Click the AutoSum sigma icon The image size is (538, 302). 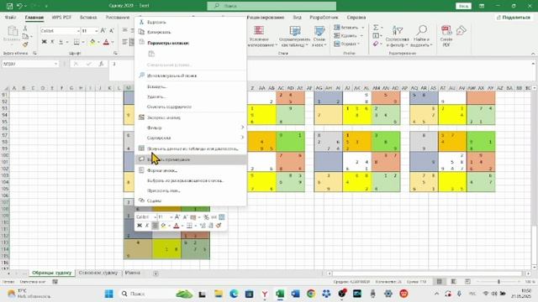click(376, 28)
